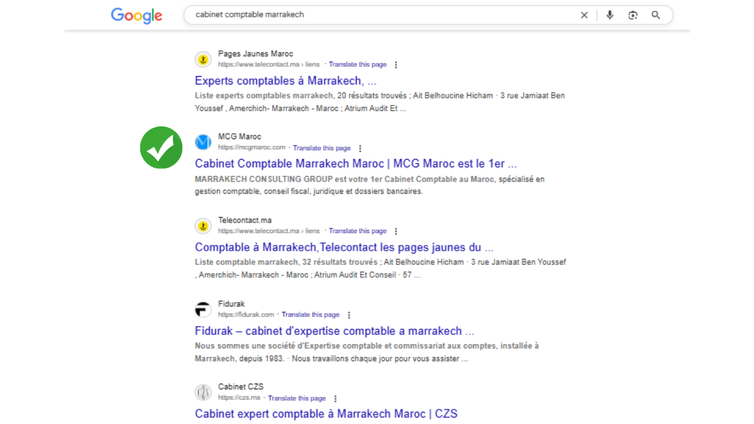Viewport: 754px width, 424px height.
Task: Click the https://fidurak.com URL
Action: point(246,315)
